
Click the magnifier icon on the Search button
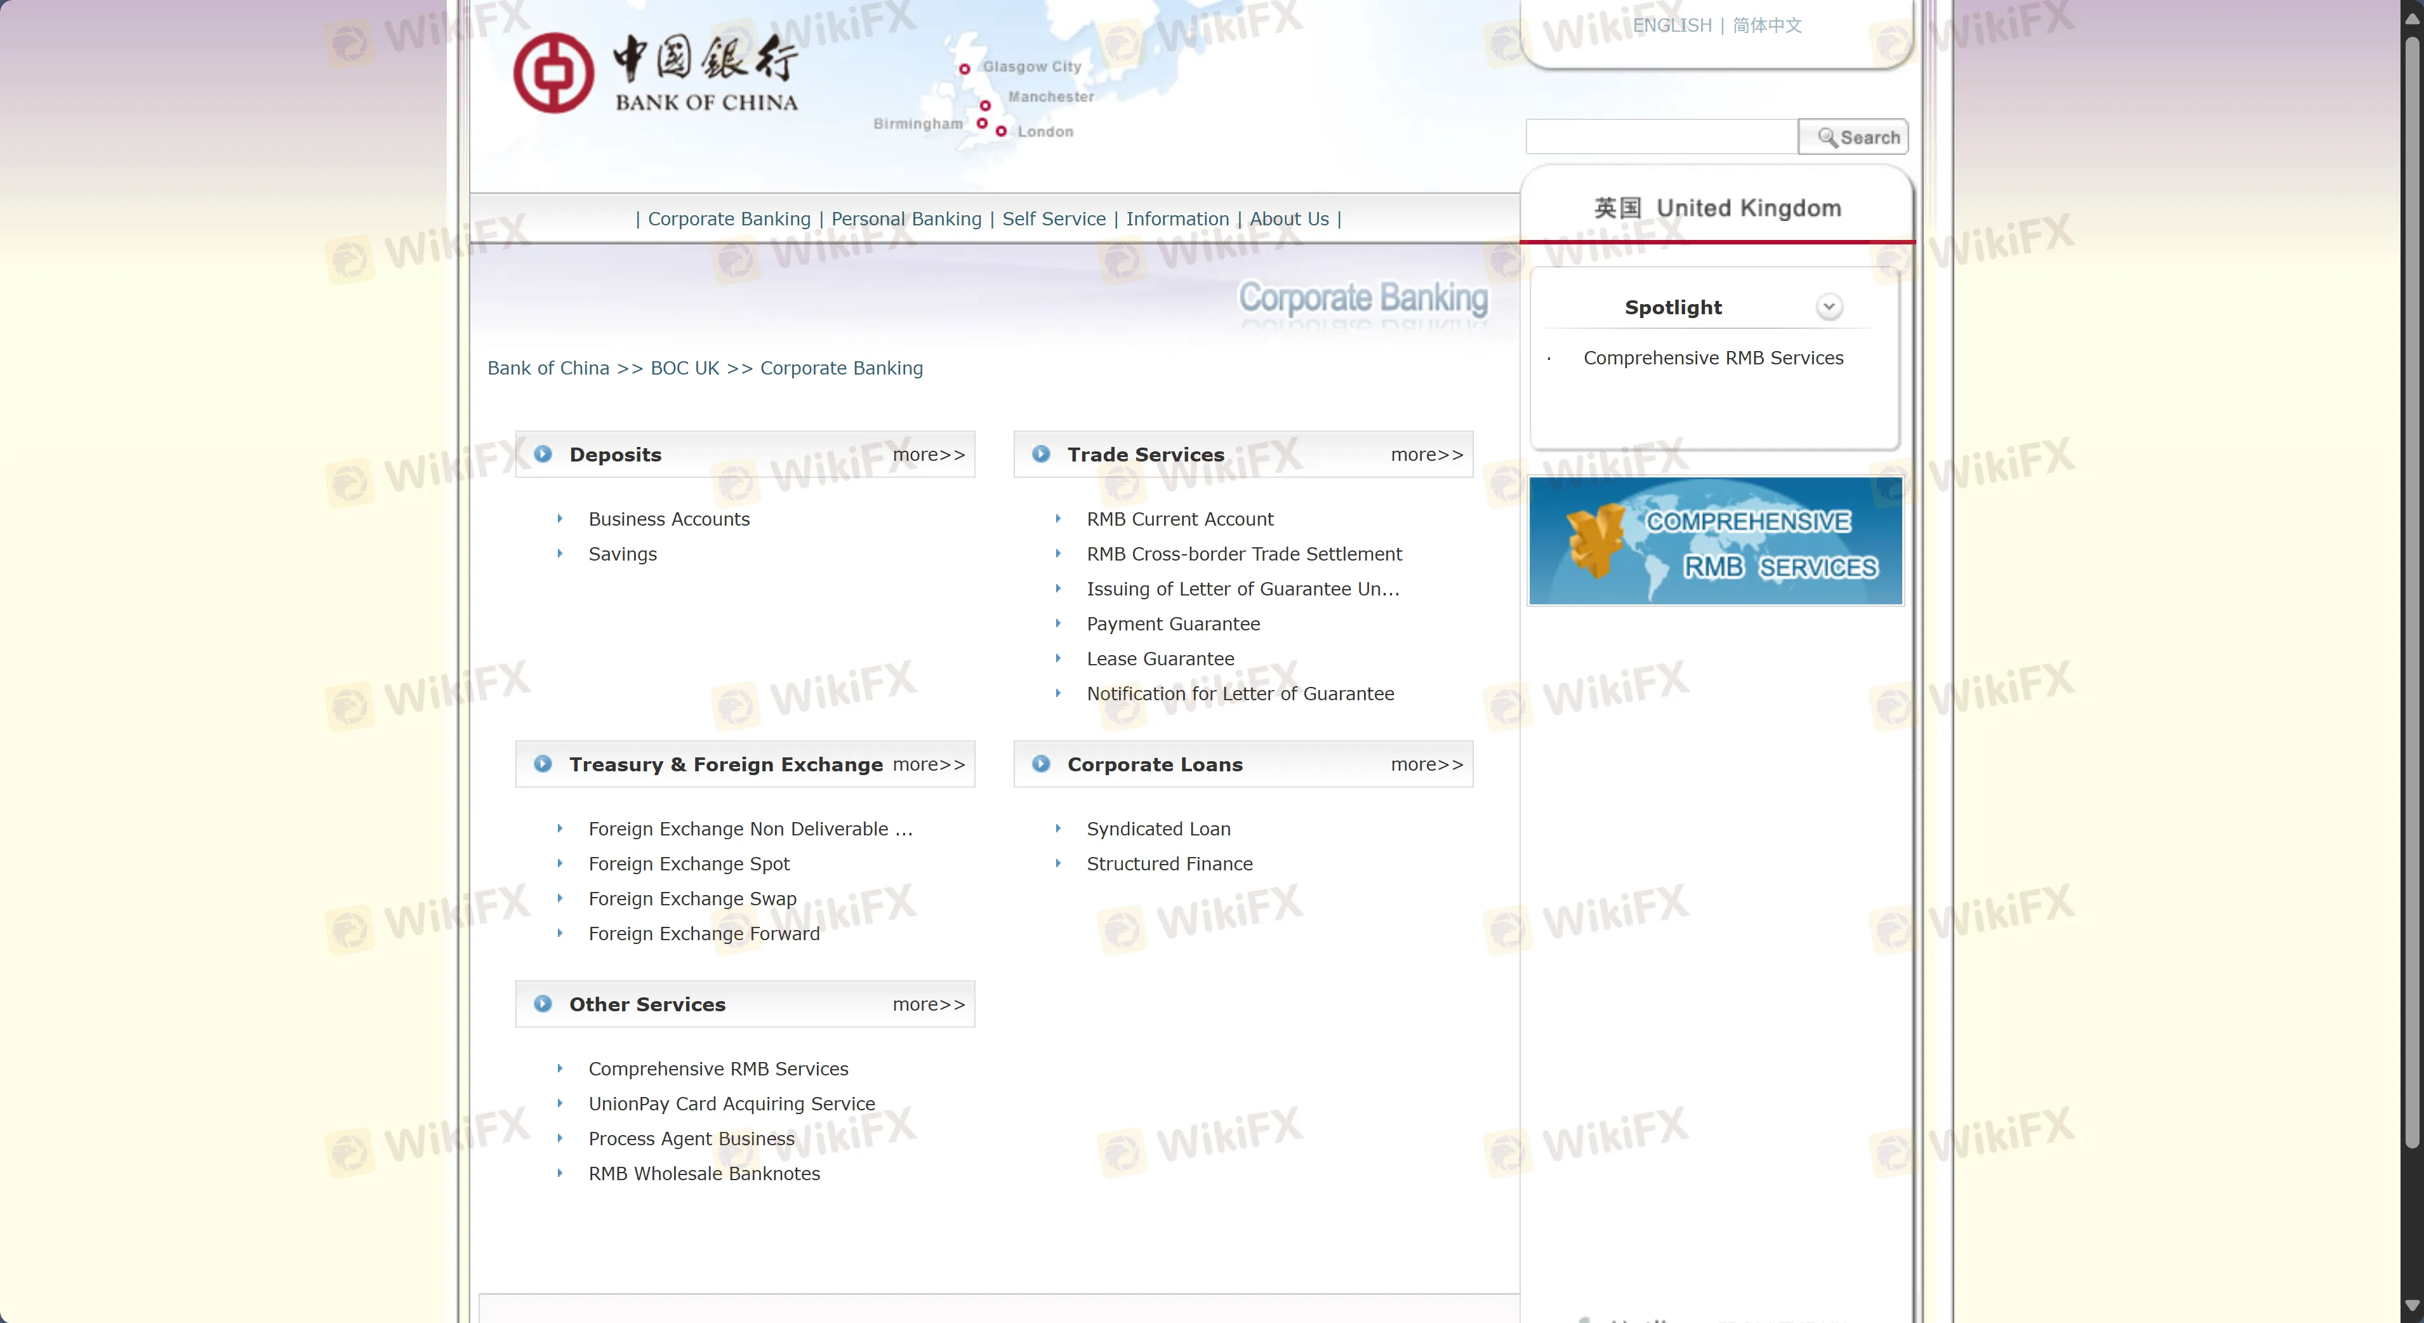click(x=1827, y=137)
